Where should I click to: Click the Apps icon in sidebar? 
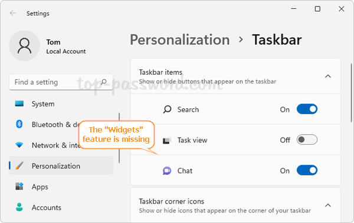tap(19, 187)
